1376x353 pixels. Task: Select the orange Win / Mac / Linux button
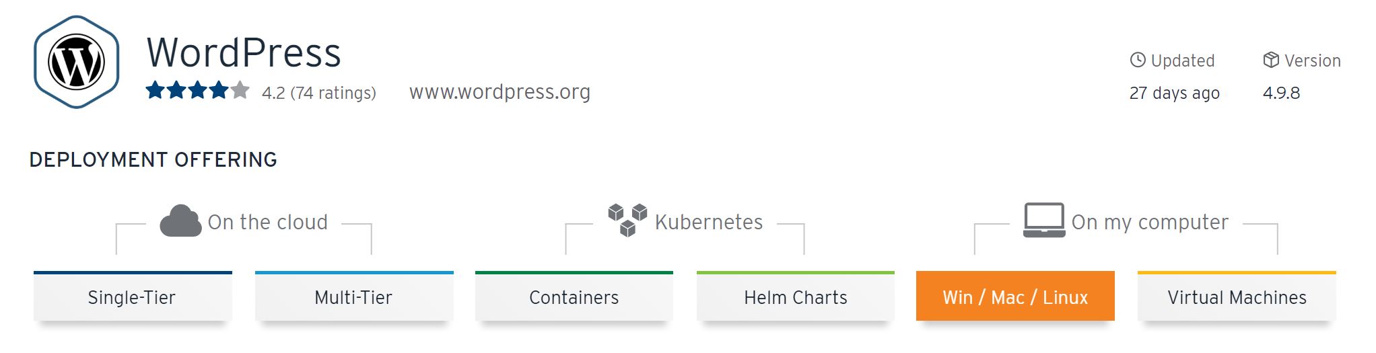click(1015, 296)
